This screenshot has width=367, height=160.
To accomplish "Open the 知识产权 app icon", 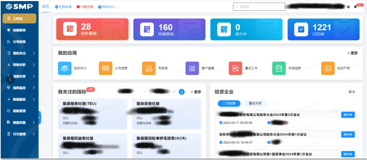I will coord(328,68).
